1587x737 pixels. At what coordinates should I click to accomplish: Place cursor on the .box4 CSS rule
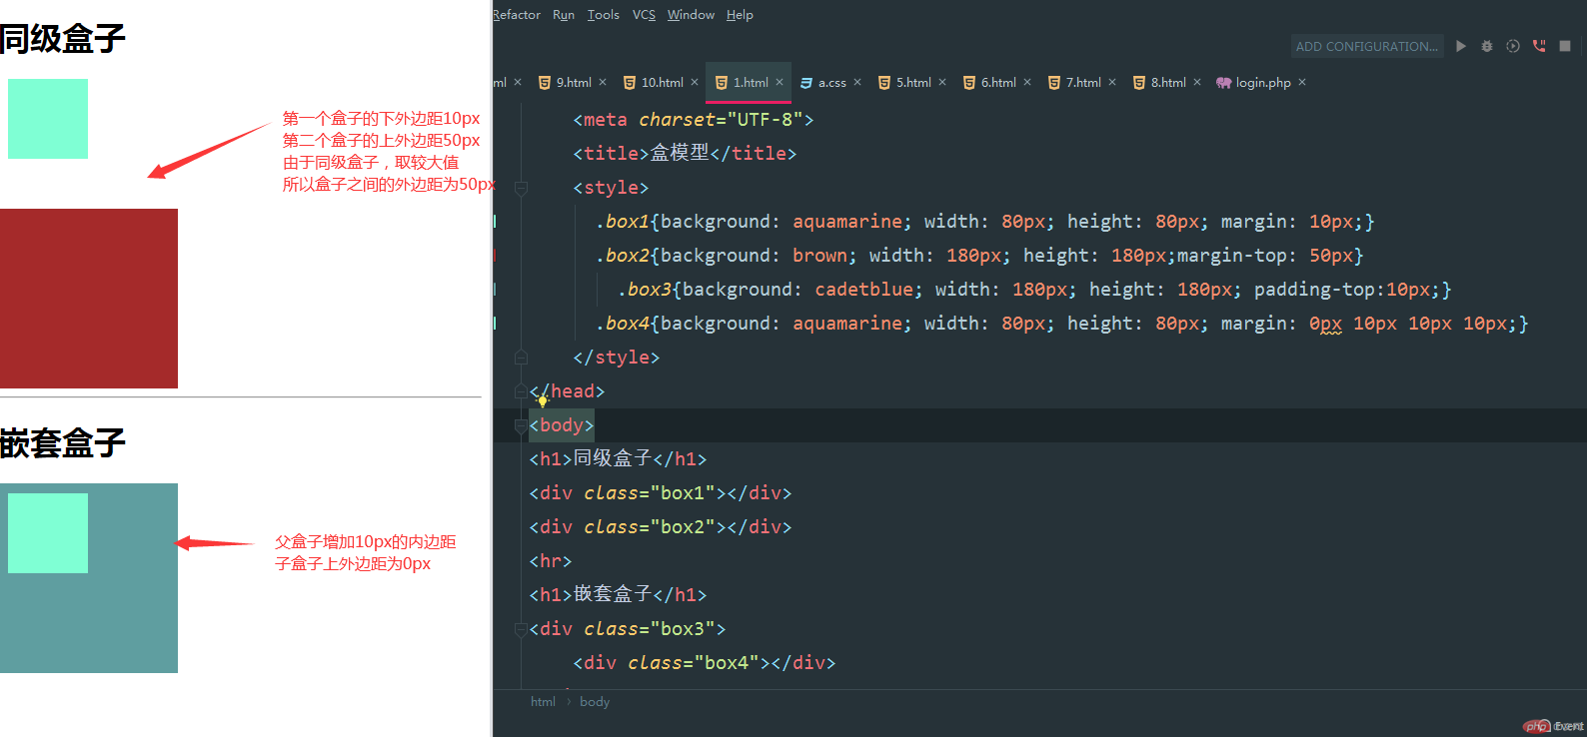(x=1061, y=324)
